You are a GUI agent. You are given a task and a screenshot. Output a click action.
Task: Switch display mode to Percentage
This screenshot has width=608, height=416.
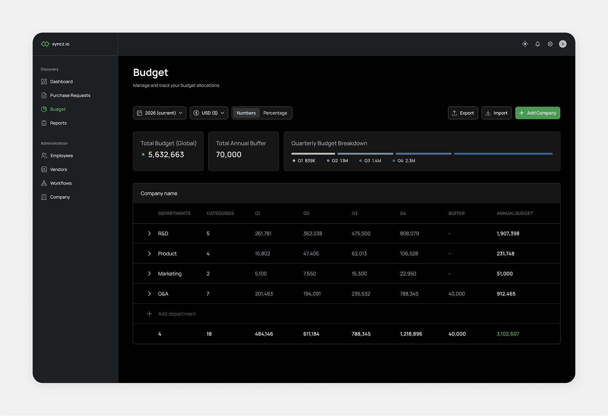coord(275,113)
